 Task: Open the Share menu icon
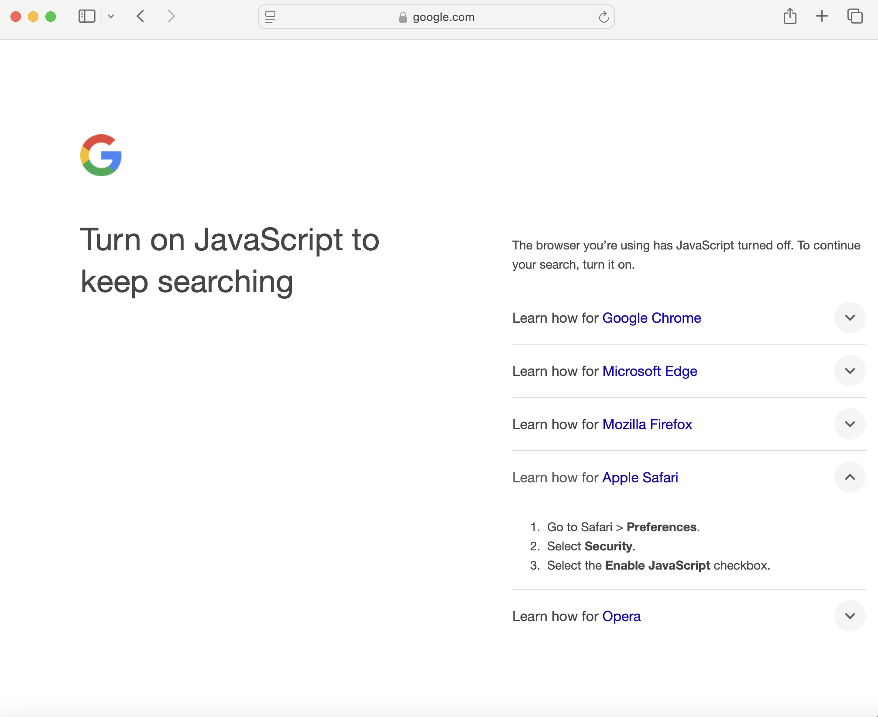[x=790, y=17]
